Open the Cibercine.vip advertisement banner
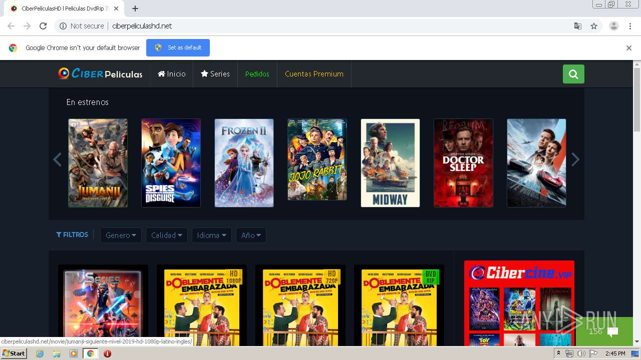The image size is (641, 360). coord(519,303)
